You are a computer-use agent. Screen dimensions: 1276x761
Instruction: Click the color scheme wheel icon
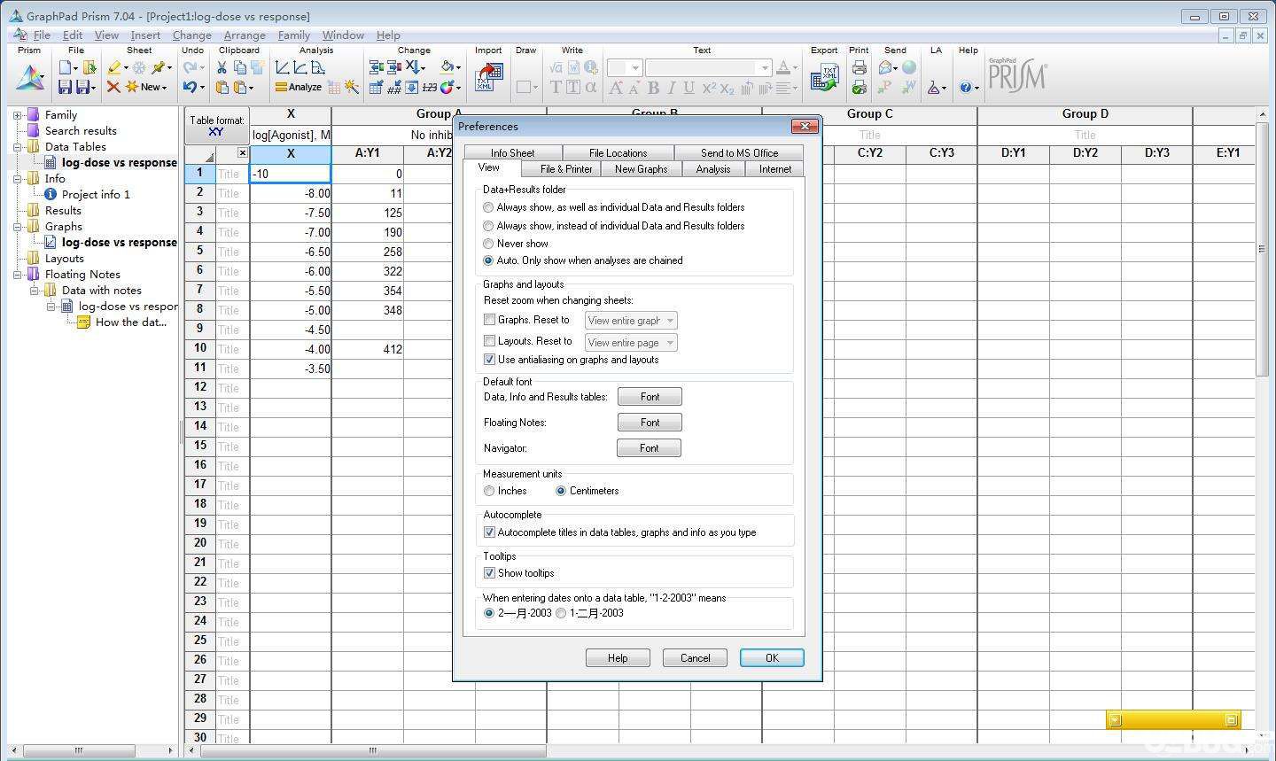[x=447, y=87]
